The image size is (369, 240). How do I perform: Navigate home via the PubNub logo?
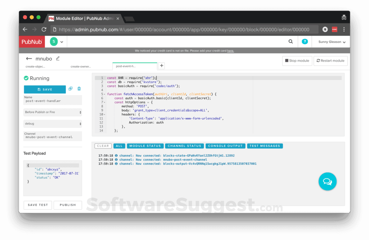31,41
